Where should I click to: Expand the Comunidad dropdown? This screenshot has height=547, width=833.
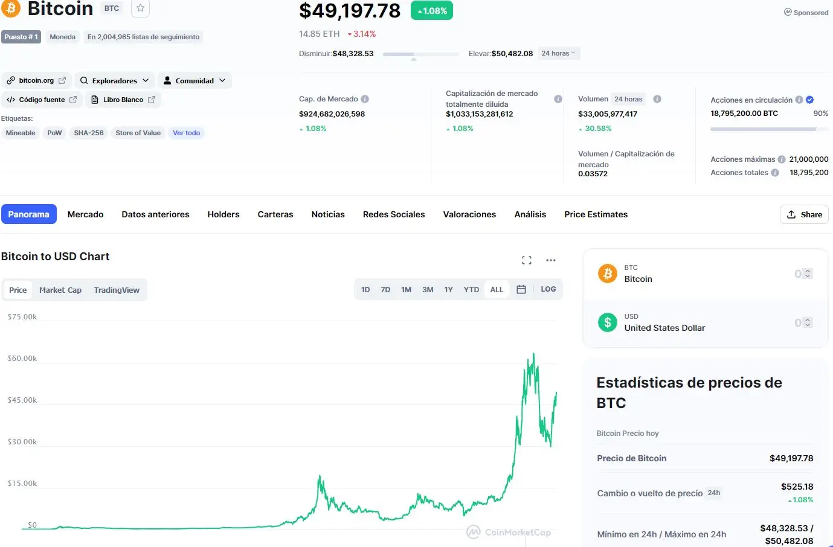point(195,80)
